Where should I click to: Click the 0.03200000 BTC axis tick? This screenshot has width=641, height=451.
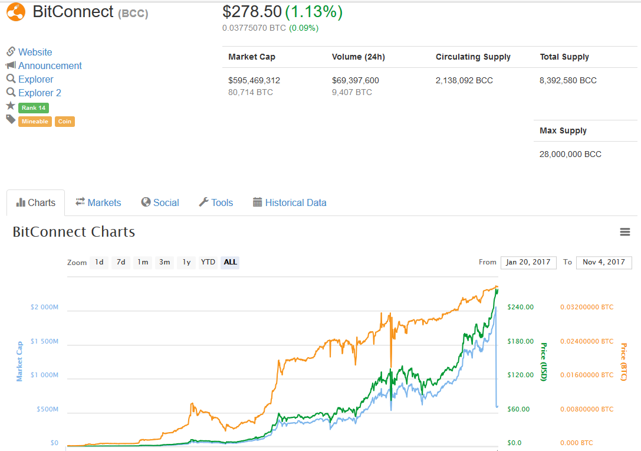[587, 307]
